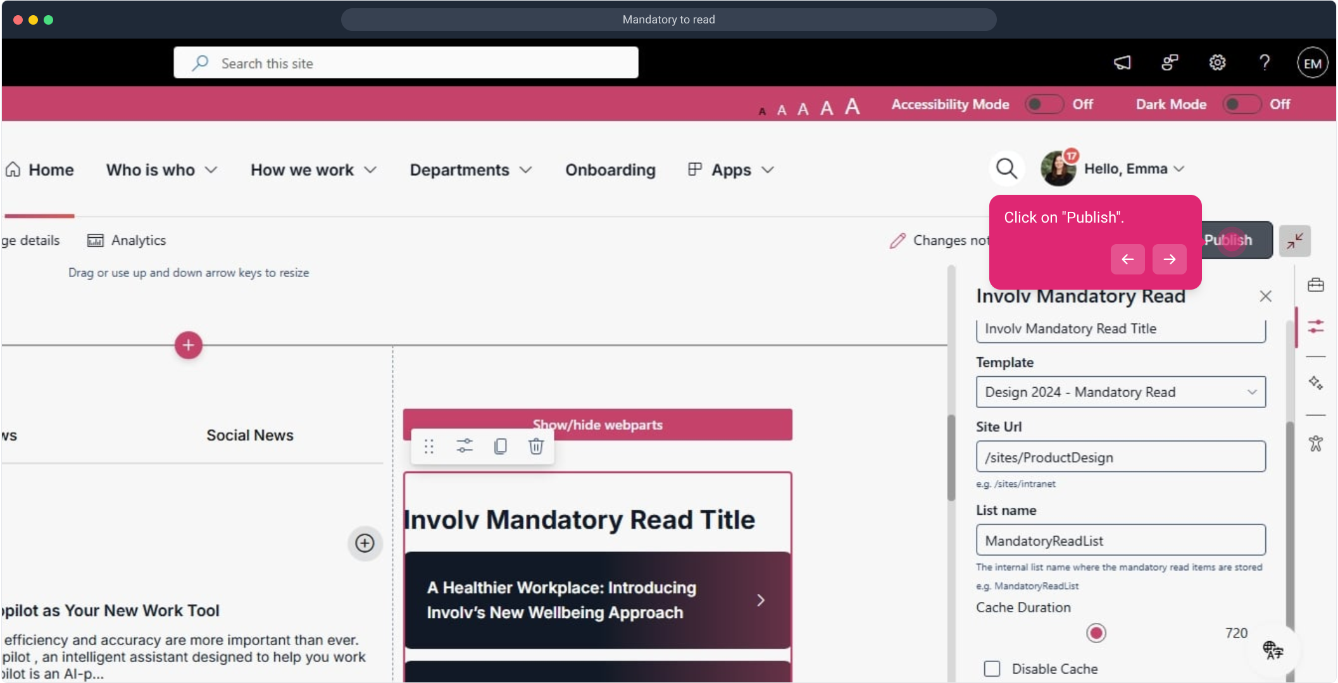
Task: Select the properties sliders icon in right rail
Action: (1315, 326)
